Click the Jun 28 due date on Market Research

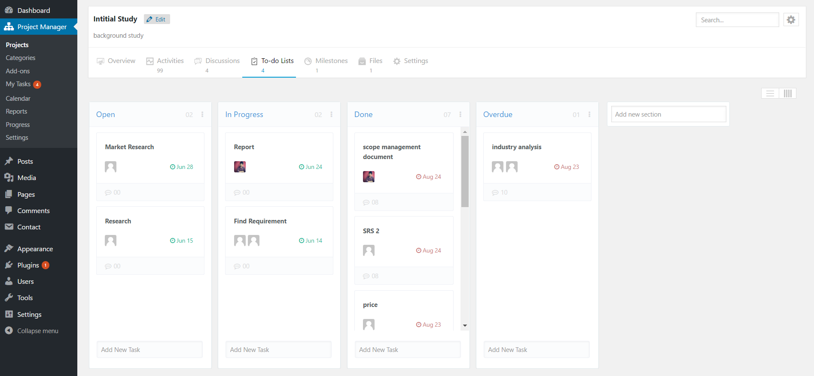tap(182, 167)
